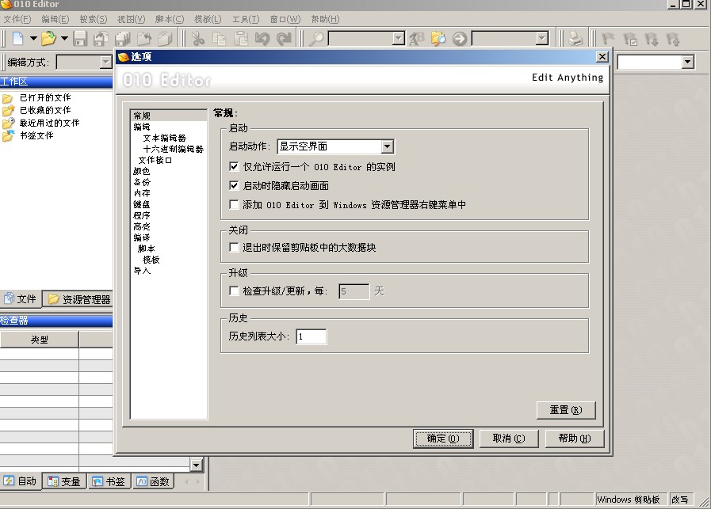Image resolution: width=711 pixels, height=509 pixels.
Task: Click the print icon
Action: 575,39
